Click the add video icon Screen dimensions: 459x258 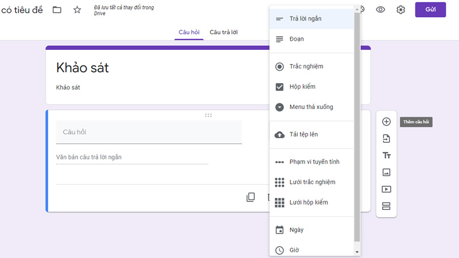[x=386, y=189]
